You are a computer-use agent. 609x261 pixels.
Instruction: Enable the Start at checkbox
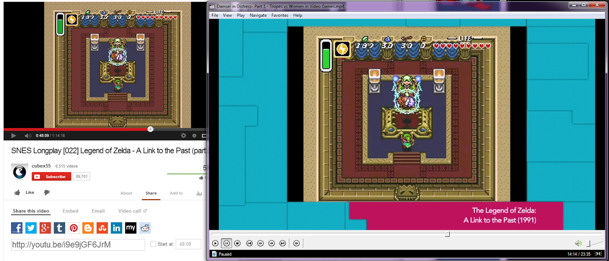pyautogui.click(x=153, y=244)
